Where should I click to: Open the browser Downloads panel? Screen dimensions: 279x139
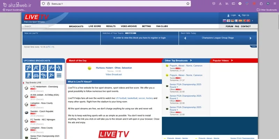click(x=220, y=3)
